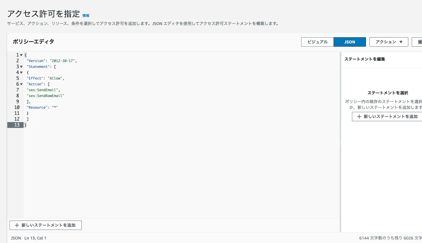Switch to the ビジュアル editor tab
The width and height of the screenshot is (422, 243).
coord(318,42)
